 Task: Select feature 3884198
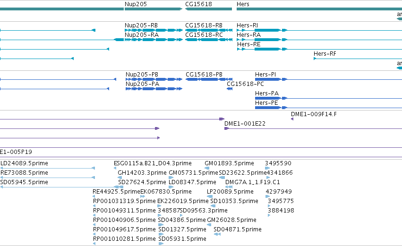click(x=281, y=211)
